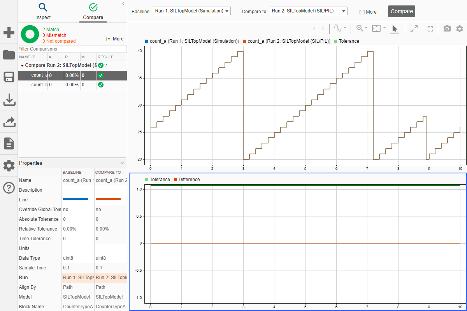Open session using the folder icon
The width and height of the screenshot is (467, 311).
click(9, 55)
